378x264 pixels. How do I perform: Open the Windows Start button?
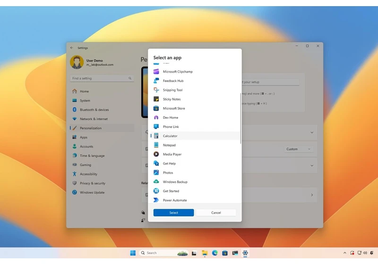[133, 253]
